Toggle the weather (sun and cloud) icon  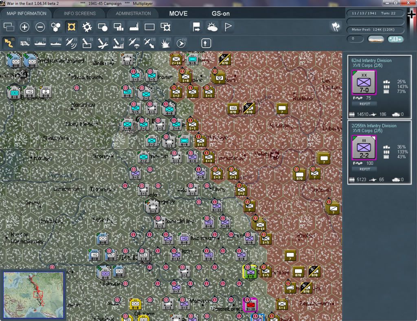click(212, 27)
